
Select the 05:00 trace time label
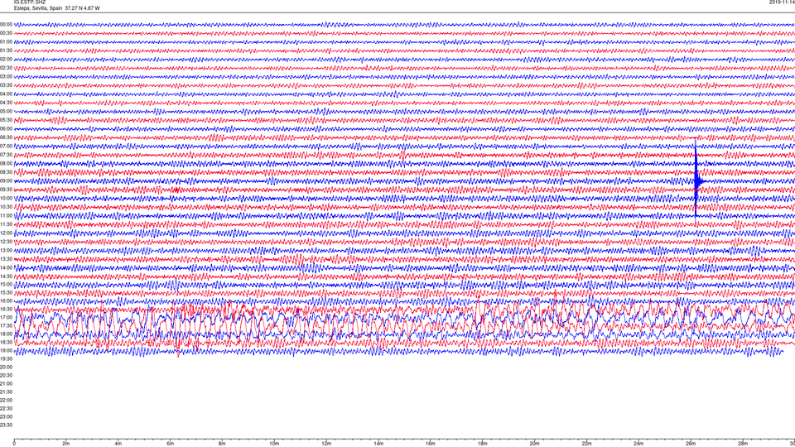(x=6, y=112)
